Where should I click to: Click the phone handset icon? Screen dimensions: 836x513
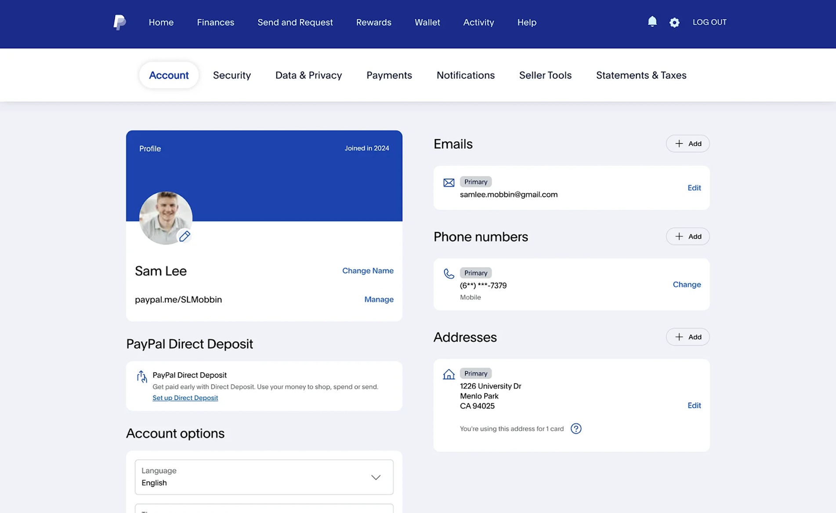click(449, 274)
